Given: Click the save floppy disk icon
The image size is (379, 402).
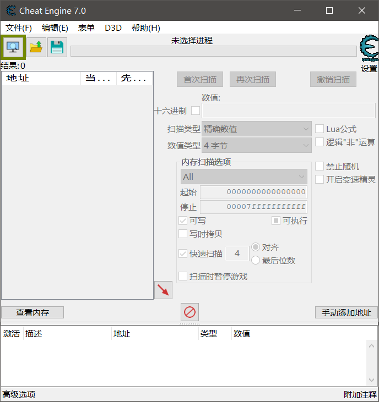Looking at the screenshot, I should 57,47.
